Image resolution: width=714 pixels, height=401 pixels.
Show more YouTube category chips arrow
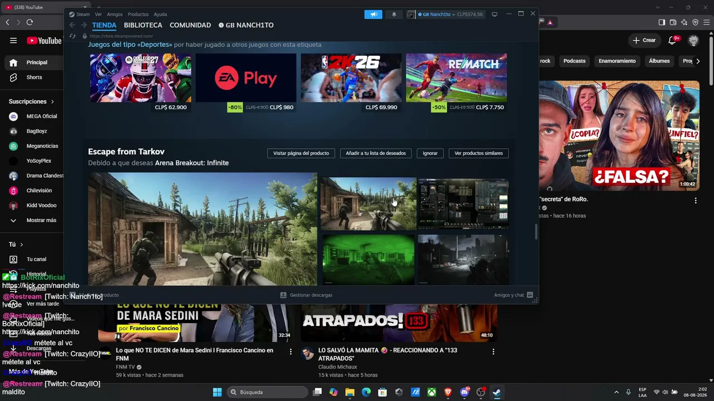tap(698, 61)
